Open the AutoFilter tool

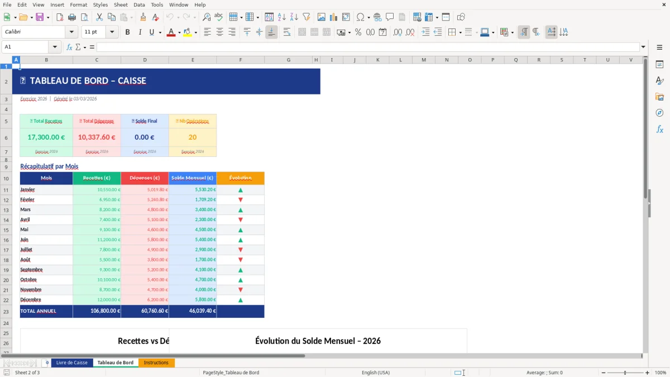pos(306,17)
